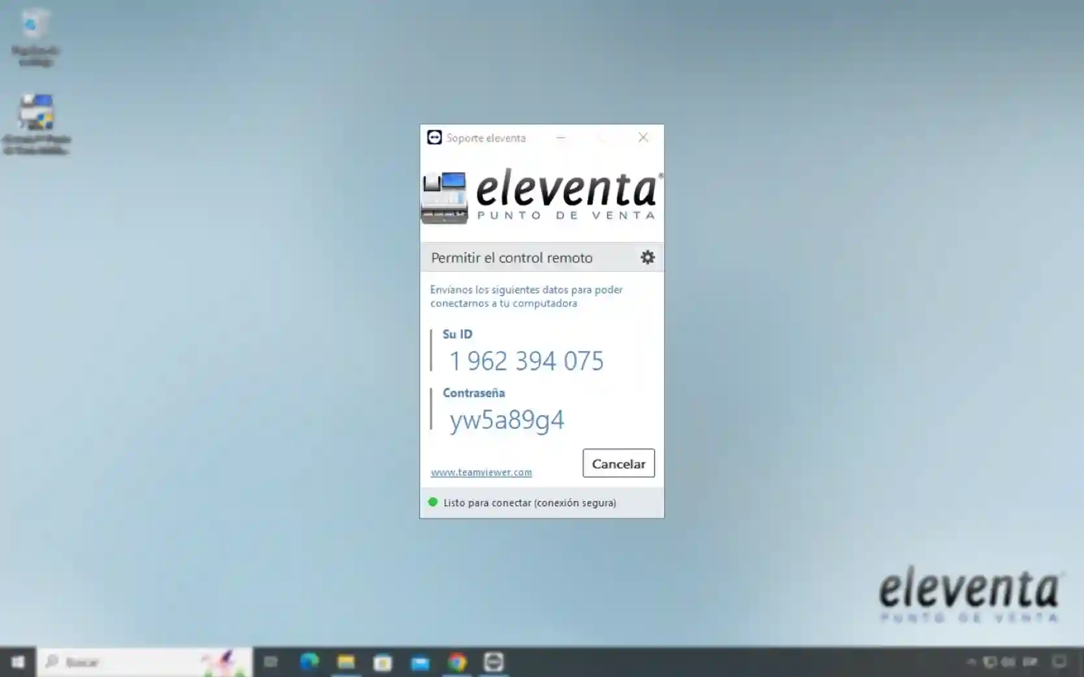Open Microsoft Store from the taskbar
This screenshot has width=1084, height=677.
click(383, 662)
